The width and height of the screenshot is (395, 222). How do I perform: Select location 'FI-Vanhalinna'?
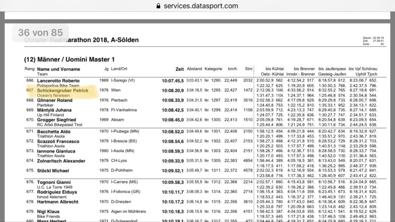(124, 110)
